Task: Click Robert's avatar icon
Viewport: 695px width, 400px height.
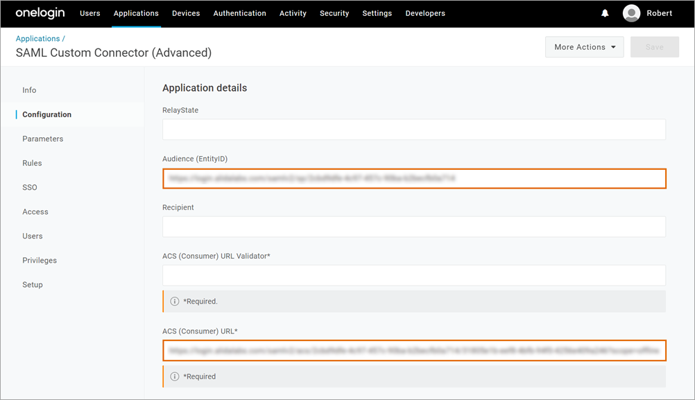Action: tap(631, 12)
